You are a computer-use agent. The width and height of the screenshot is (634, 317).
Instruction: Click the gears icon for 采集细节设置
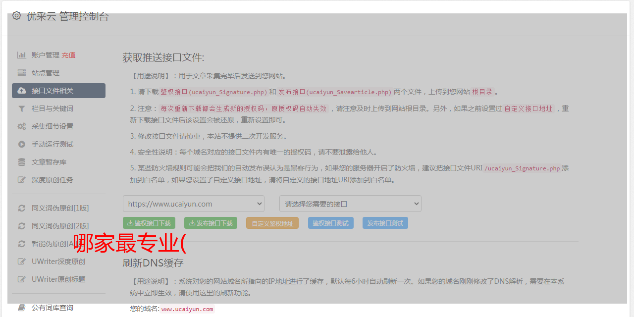click(22, 126)
